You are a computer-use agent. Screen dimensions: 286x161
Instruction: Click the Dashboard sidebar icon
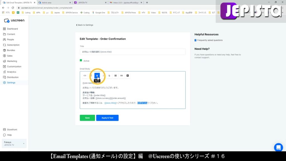(4, 29)
